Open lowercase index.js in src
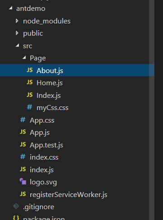Screen dimensions: 163x220 click(42, 170)
